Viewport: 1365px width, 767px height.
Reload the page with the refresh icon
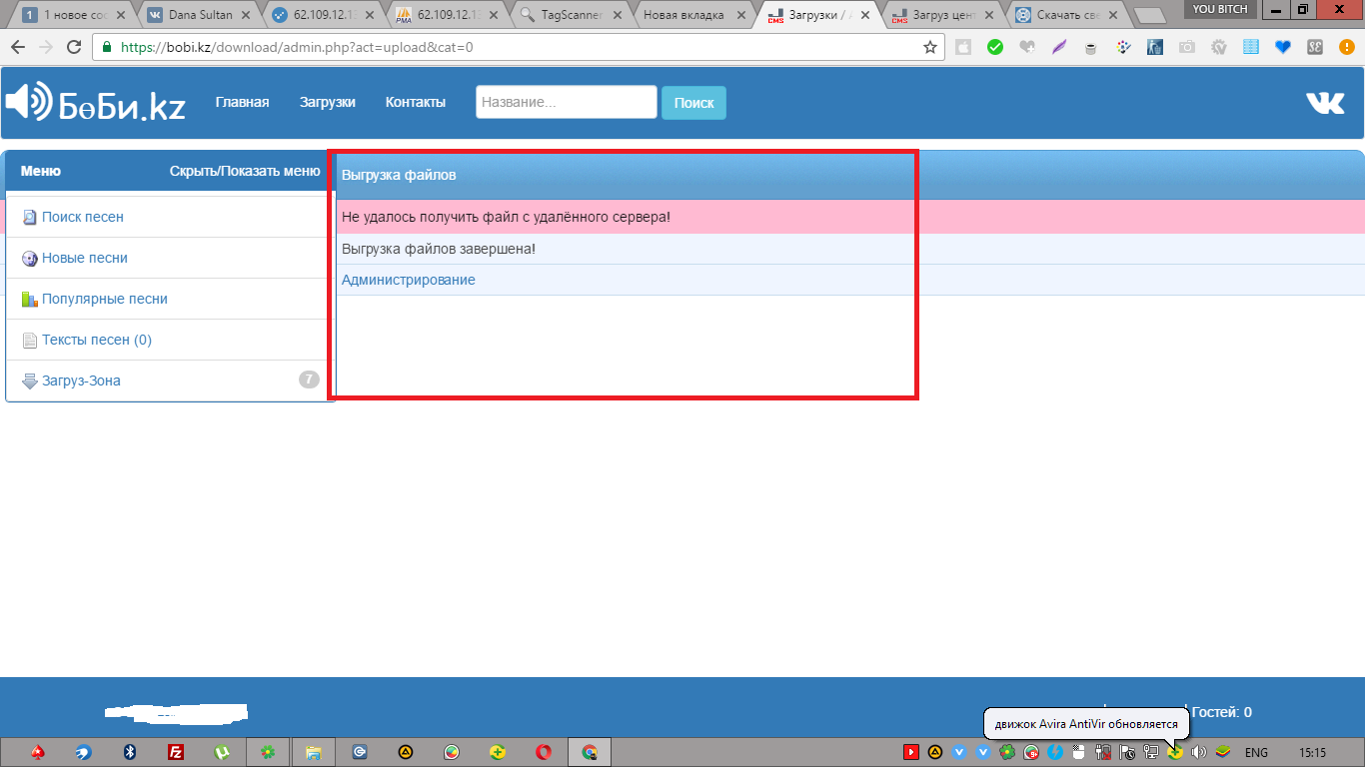click(x=74, y=47)
